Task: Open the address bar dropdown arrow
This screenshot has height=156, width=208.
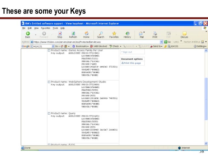Action: coord(161,42)
